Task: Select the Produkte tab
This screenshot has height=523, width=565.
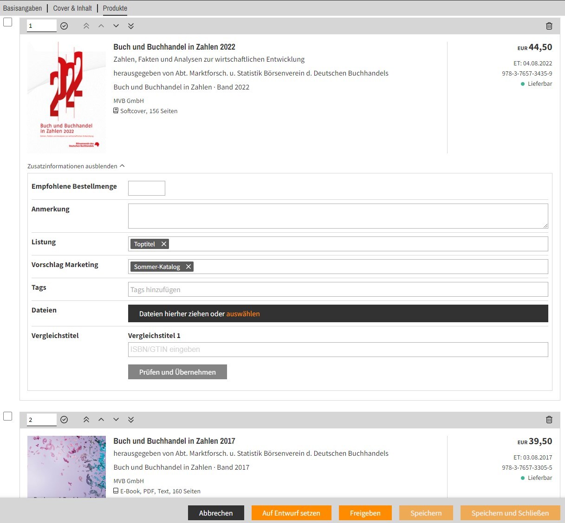Action: point(115,8)
